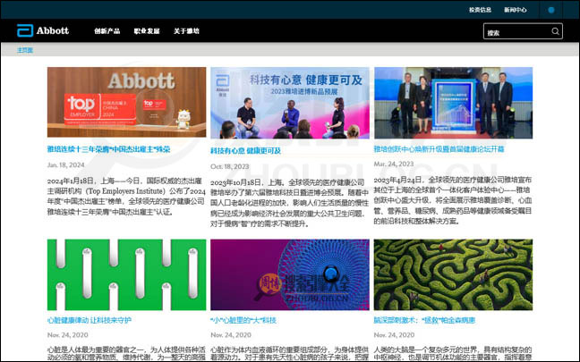Image resolution: width=580 pixels, height=362 pixels.
Task: Open the 关于雅培 menu
Action: 186,31
